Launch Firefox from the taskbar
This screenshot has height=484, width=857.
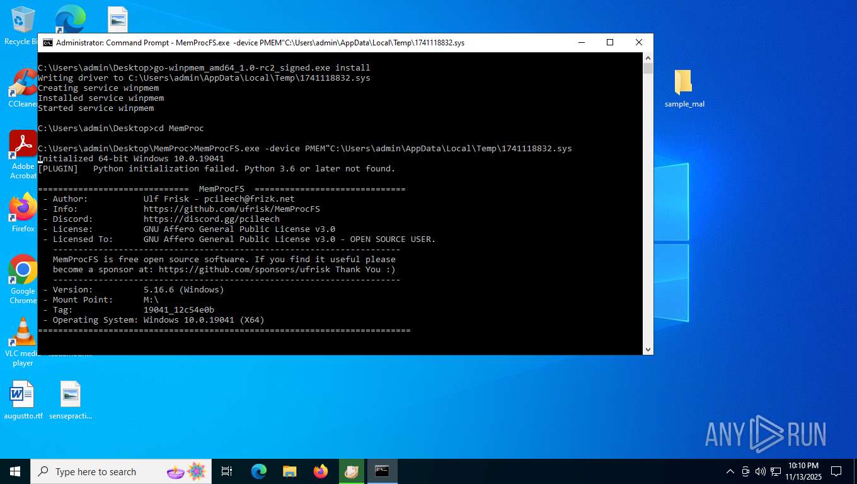point(321,471)
